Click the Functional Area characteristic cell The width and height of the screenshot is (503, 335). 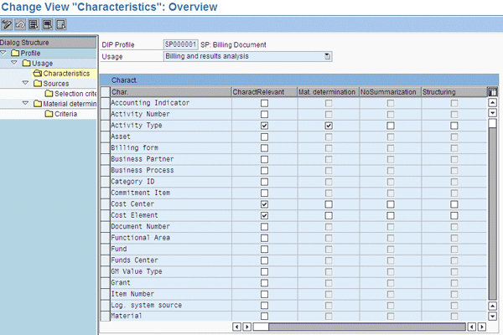(171, 238)
